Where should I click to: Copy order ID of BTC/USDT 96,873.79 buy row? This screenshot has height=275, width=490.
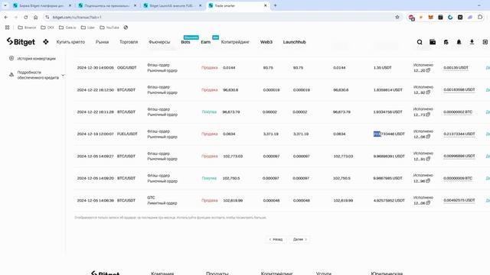coord(428,115)
